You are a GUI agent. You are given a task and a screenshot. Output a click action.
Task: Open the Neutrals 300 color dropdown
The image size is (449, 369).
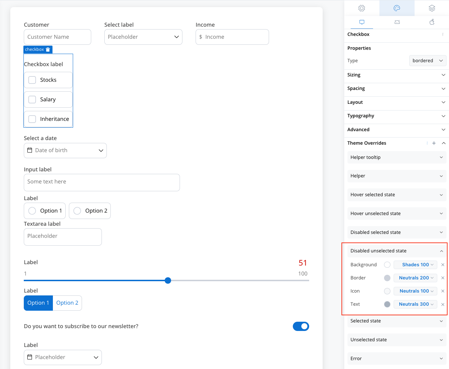(415, 304)
